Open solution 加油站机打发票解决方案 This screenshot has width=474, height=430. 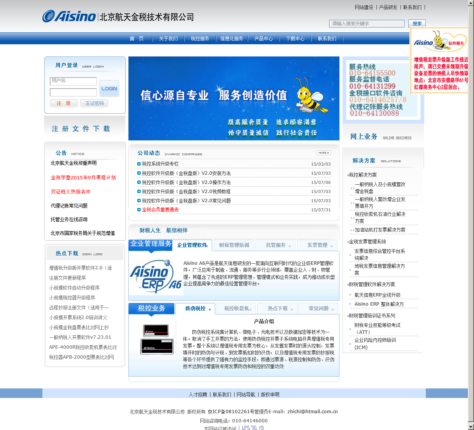380,230
